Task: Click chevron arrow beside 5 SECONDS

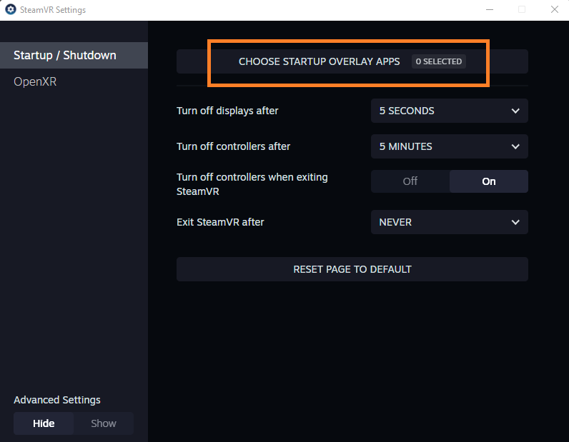Action: click(x=515, y=111)
